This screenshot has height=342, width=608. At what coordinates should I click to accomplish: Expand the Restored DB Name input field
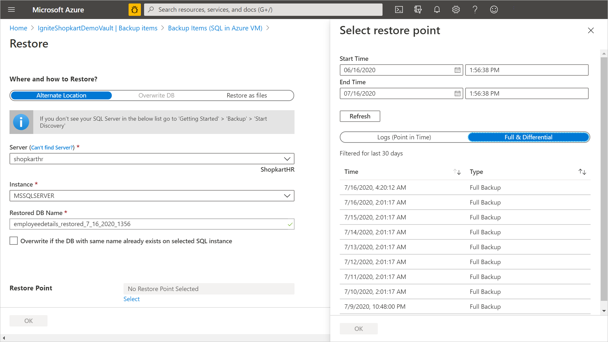pyautogui.click(x=152, y=224)
